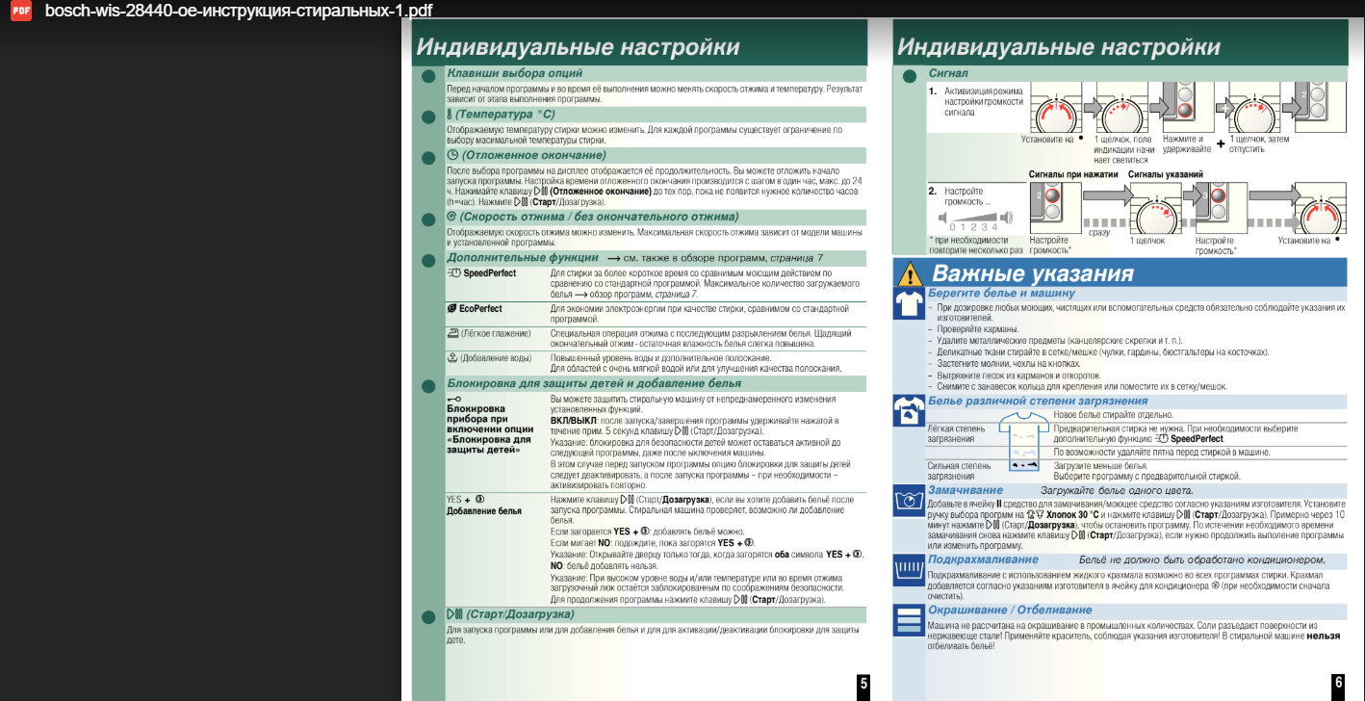
Task: Click the Подкрахмаливание heading
Action: (984, 559)
